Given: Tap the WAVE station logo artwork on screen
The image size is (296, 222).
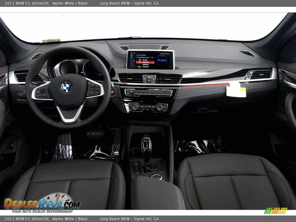Looking at the screenshot, I should 162,60.
